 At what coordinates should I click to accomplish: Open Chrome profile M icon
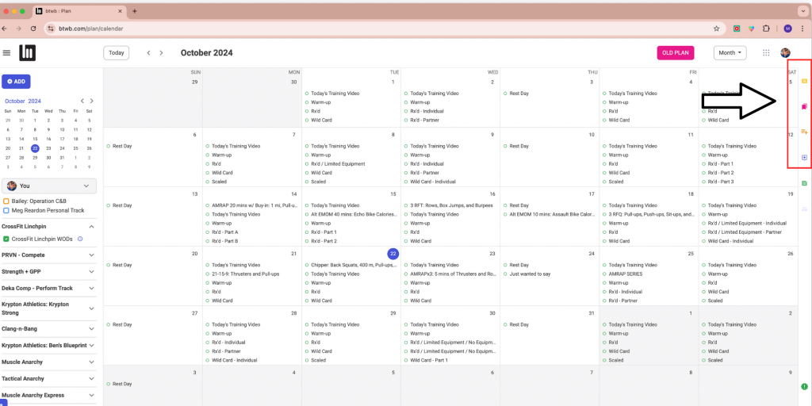click(787, 29)
